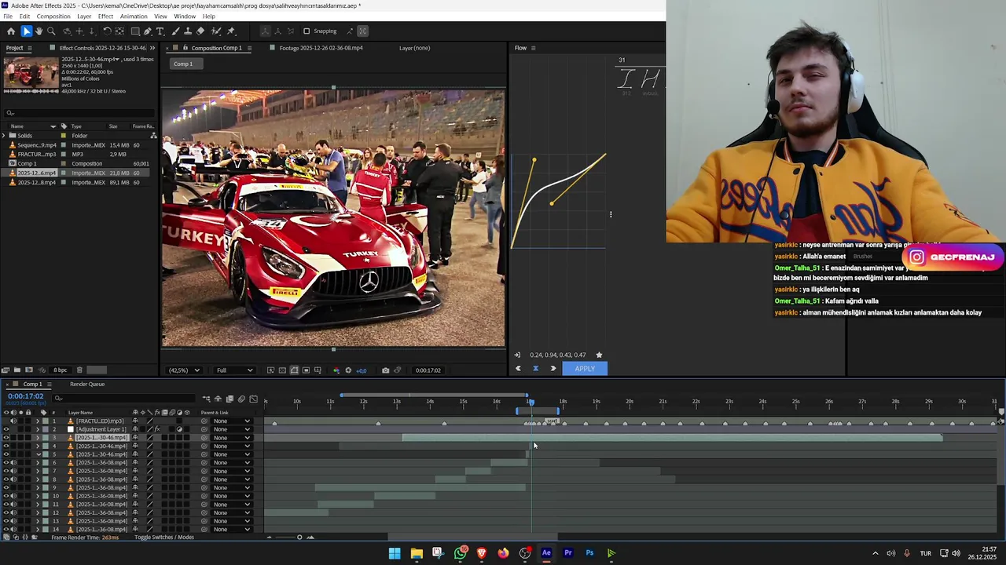The width and height of the screenshot is (1006, 565).
Task: Click the APPLY button in Flow
Action: tap(585, 368)
